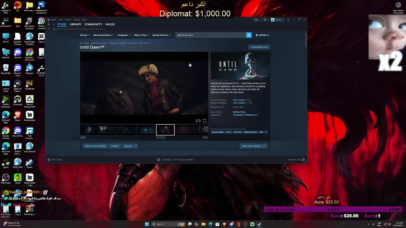Switch to COMMUNITY tab
This screenshot has width=406, height=228.
(x=93, y=24)
